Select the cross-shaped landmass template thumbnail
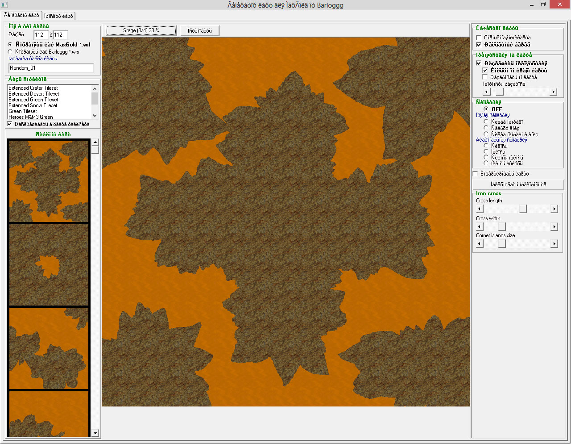The image size is (571, 444). click(x=49, y=181)
